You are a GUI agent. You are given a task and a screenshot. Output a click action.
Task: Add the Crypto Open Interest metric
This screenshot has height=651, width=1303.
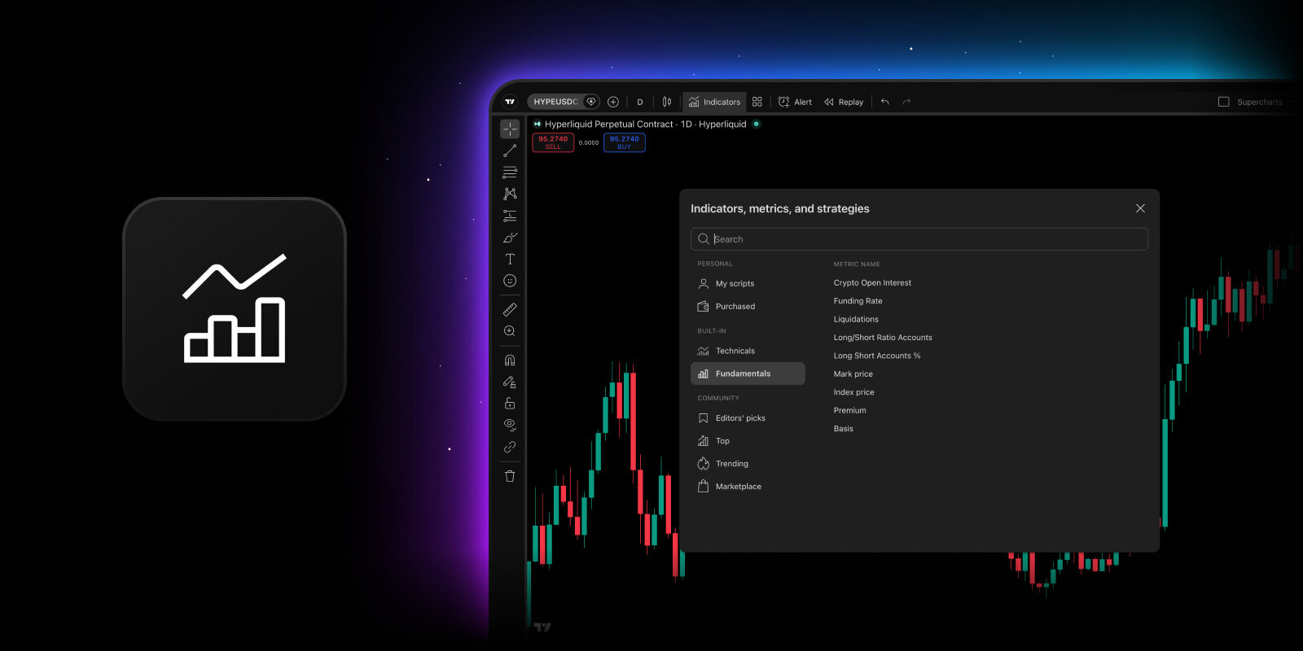coord(872,282)
